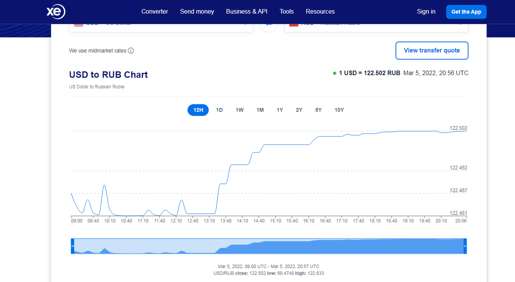The image size is (515, 282).
Task: Click the 122.487 y-axis label
Action: point(458,190)
